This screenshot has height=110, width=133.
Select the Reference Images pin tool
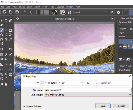(x=10, y=64)
